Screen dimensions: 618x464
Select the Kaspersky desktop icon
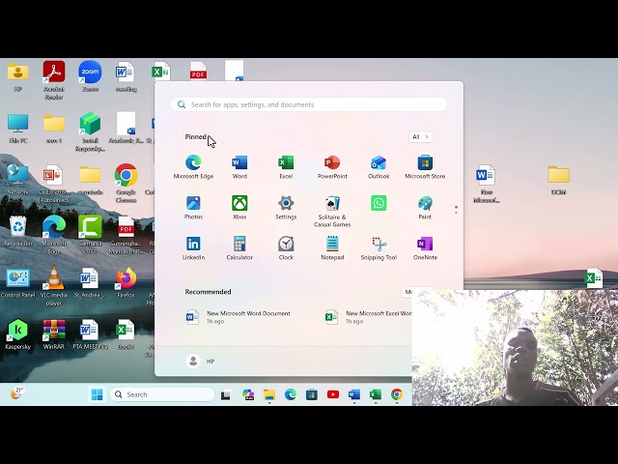pyautogui.click(x=17, y=334)
